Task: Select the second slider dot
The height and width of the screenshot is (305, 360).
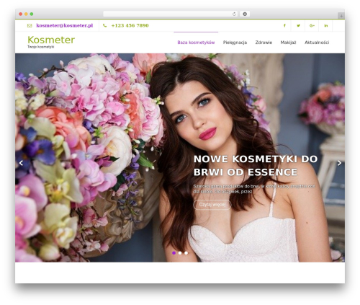Action: click(180, 253)
